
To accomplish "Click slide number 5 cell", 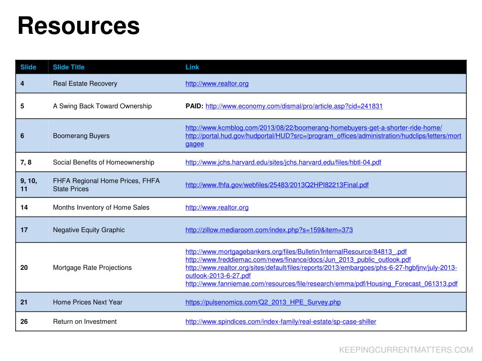I will tap(32, 106).
